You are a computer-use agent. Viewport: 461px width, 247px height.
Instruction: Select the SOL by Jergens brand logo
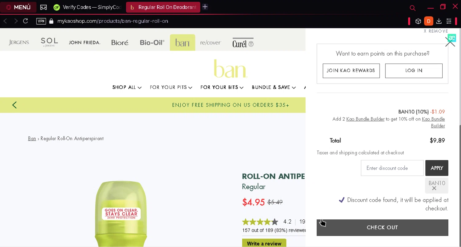49,42
